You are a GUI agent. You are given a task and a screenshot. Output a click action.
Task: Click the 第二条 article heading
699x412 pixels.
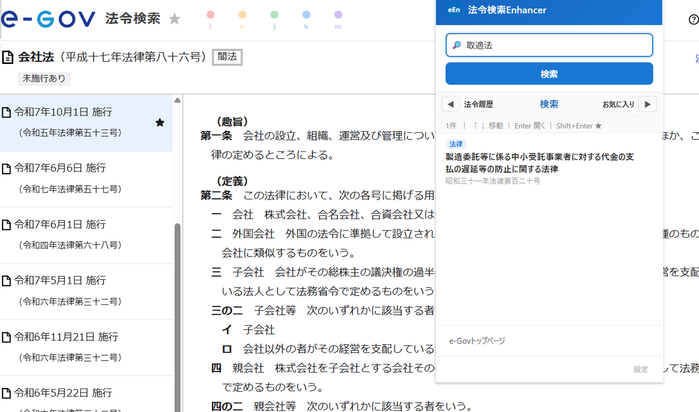click(x=216, y=195)
